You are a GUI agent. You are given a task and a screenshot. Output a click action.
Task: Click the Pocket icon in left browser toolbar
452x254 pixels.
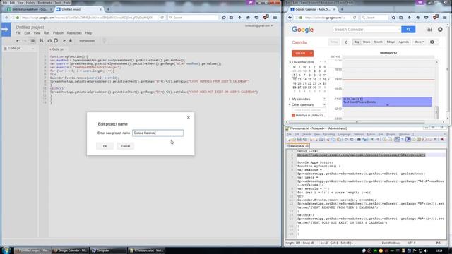256,18
